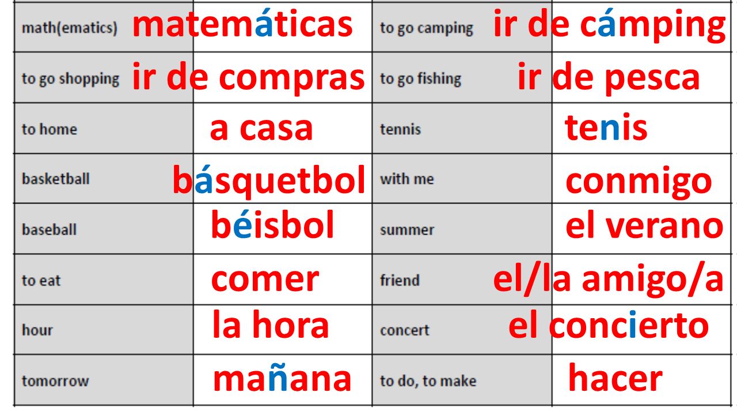Click the 'matemáticas' answer text
Viewport: 737px width, 415px height.
tap(242, 24)
